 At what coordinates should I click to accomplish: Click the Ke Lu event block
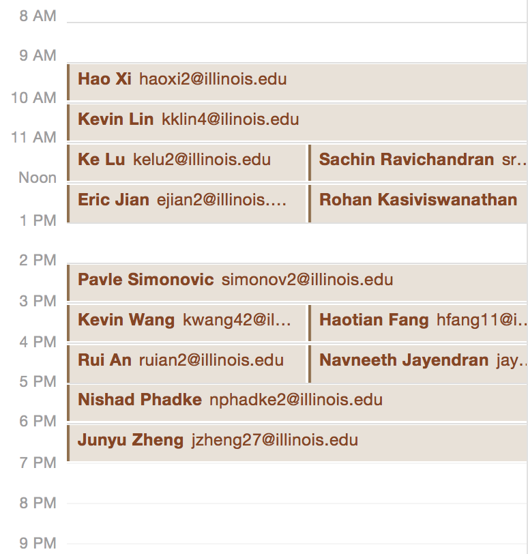point(187,162)
